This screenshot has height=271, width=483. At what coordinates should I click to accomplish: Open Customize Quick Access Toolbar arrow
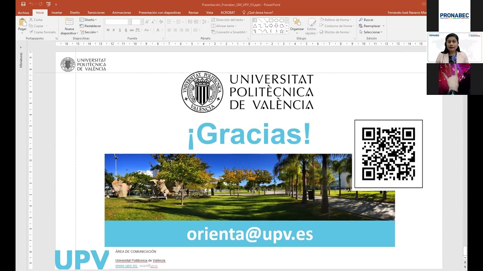tap(56, 5)
